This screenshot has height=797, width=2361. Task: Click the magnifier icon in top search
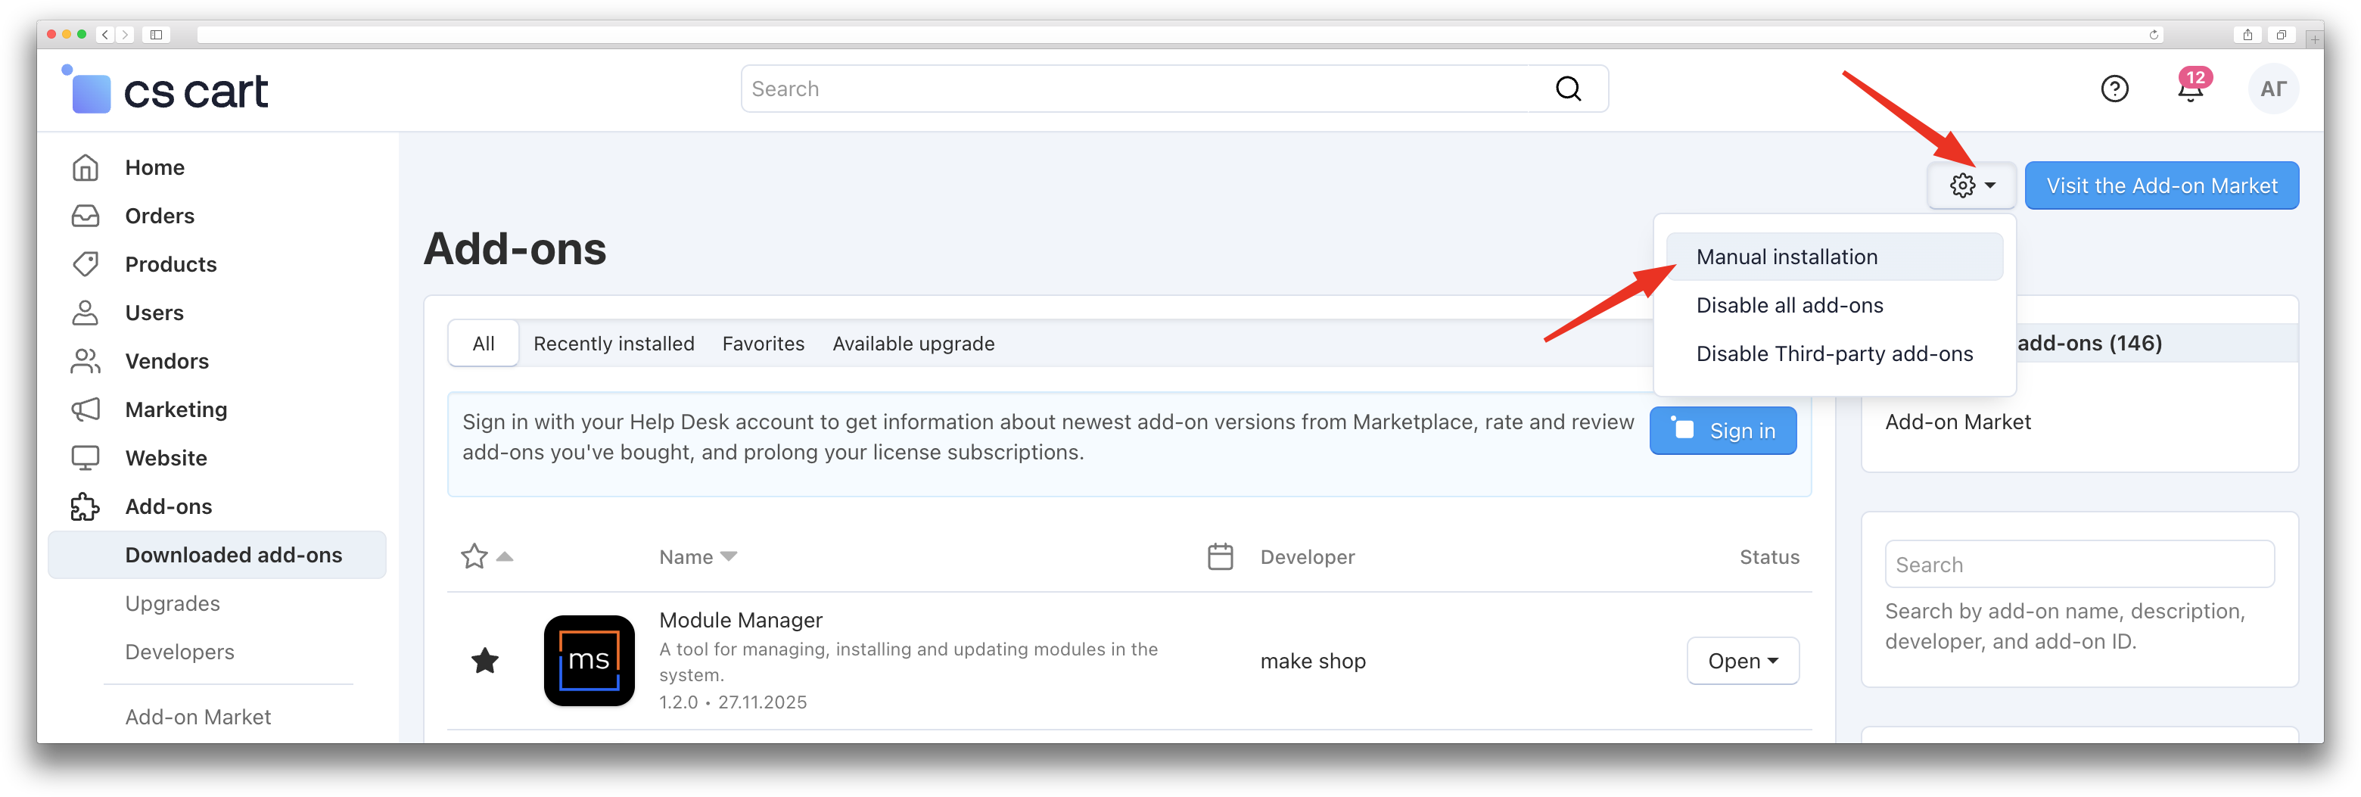1567,89
